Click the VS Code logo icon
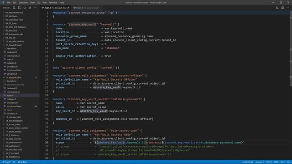 pos(3,3)
